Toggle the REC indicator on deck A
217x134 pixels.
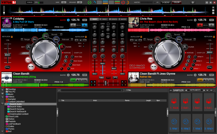point(84,46)
